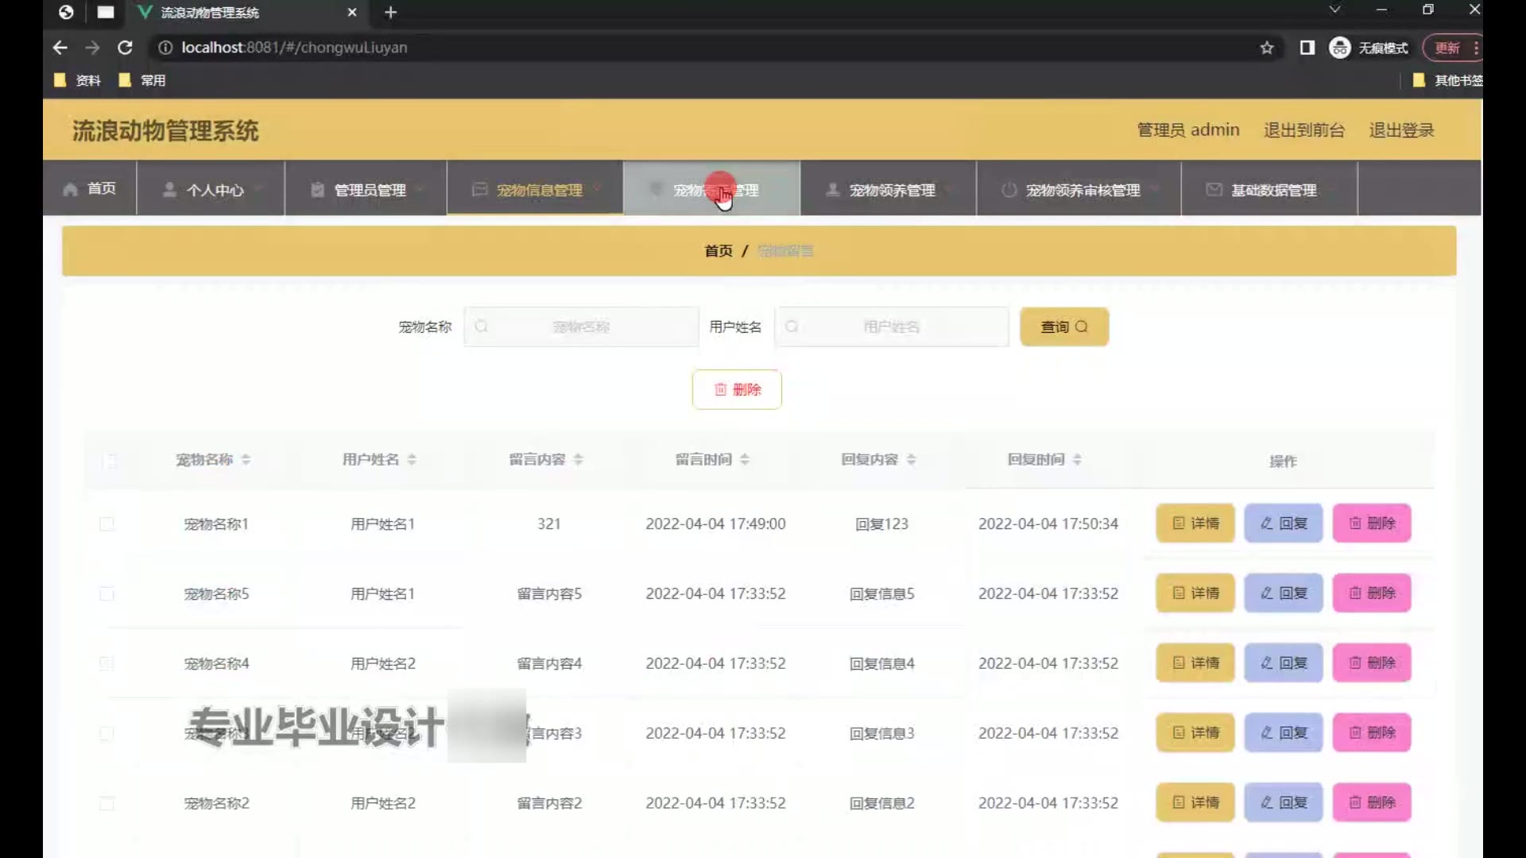Open new browser tab with plus
Viewport: 1526px width, 858px height.
[x=390, y=12]
